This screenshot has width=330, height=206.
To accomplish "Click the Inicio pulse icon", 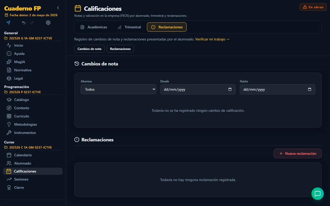I will 9,45.
